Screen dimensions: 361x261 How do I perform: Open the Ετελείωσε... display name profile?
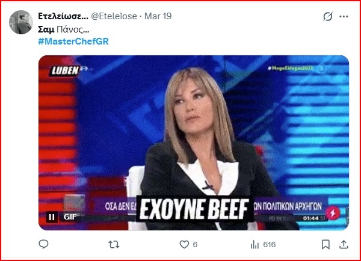coord(63,16)
